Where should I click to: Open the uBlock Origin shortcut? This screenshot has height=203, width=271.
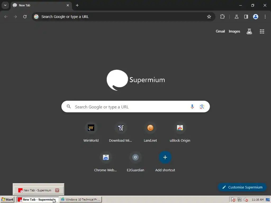pyautogui.click(x=180, y=133)
